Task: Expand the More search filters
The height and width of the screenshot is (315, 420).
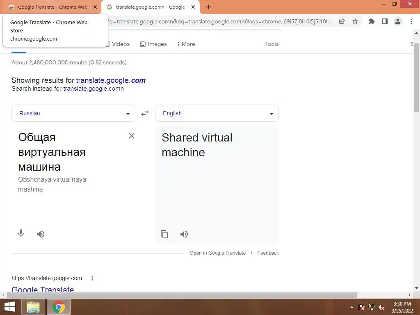Action: click(186, 44)
